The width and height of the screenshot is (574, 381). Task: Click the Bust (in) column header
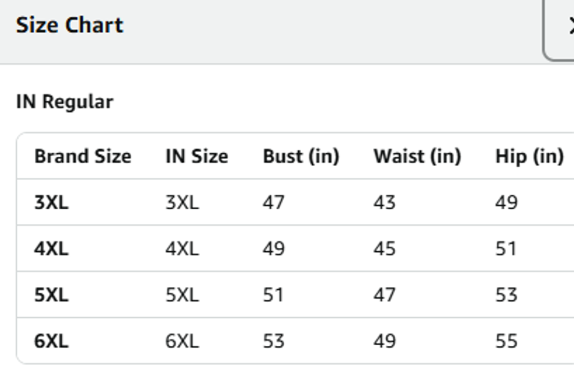point(301,157)
